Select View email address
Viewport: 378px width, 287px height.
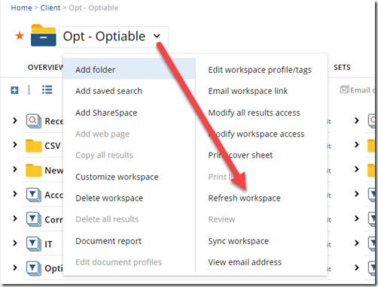(x=245, y=262)
